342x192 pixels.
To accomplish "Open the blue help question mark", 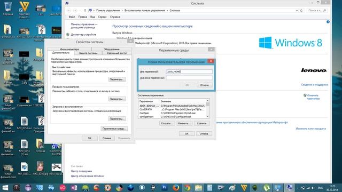I will click(328, 22).
